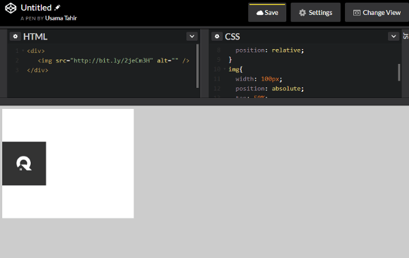This screenshot has width=409, height=258.
Task: Click 'position: absolute;' CSS line
Action: [270, 88]
